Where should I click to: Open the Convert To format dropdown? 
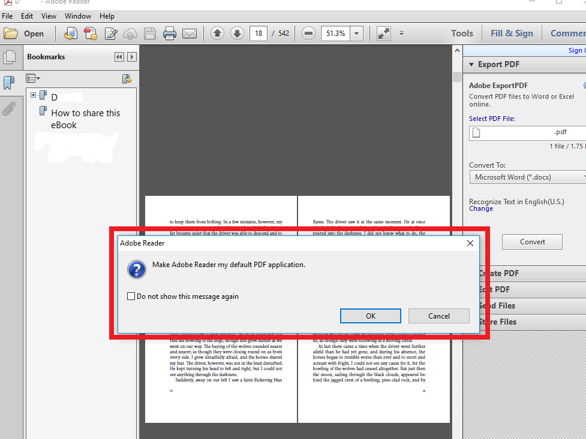coord(528,177)
